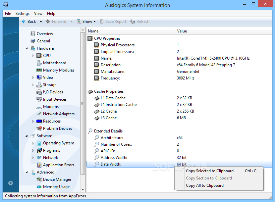
Task: Click the I\O Devices printer icon
Action: click(x=39, y=92)
